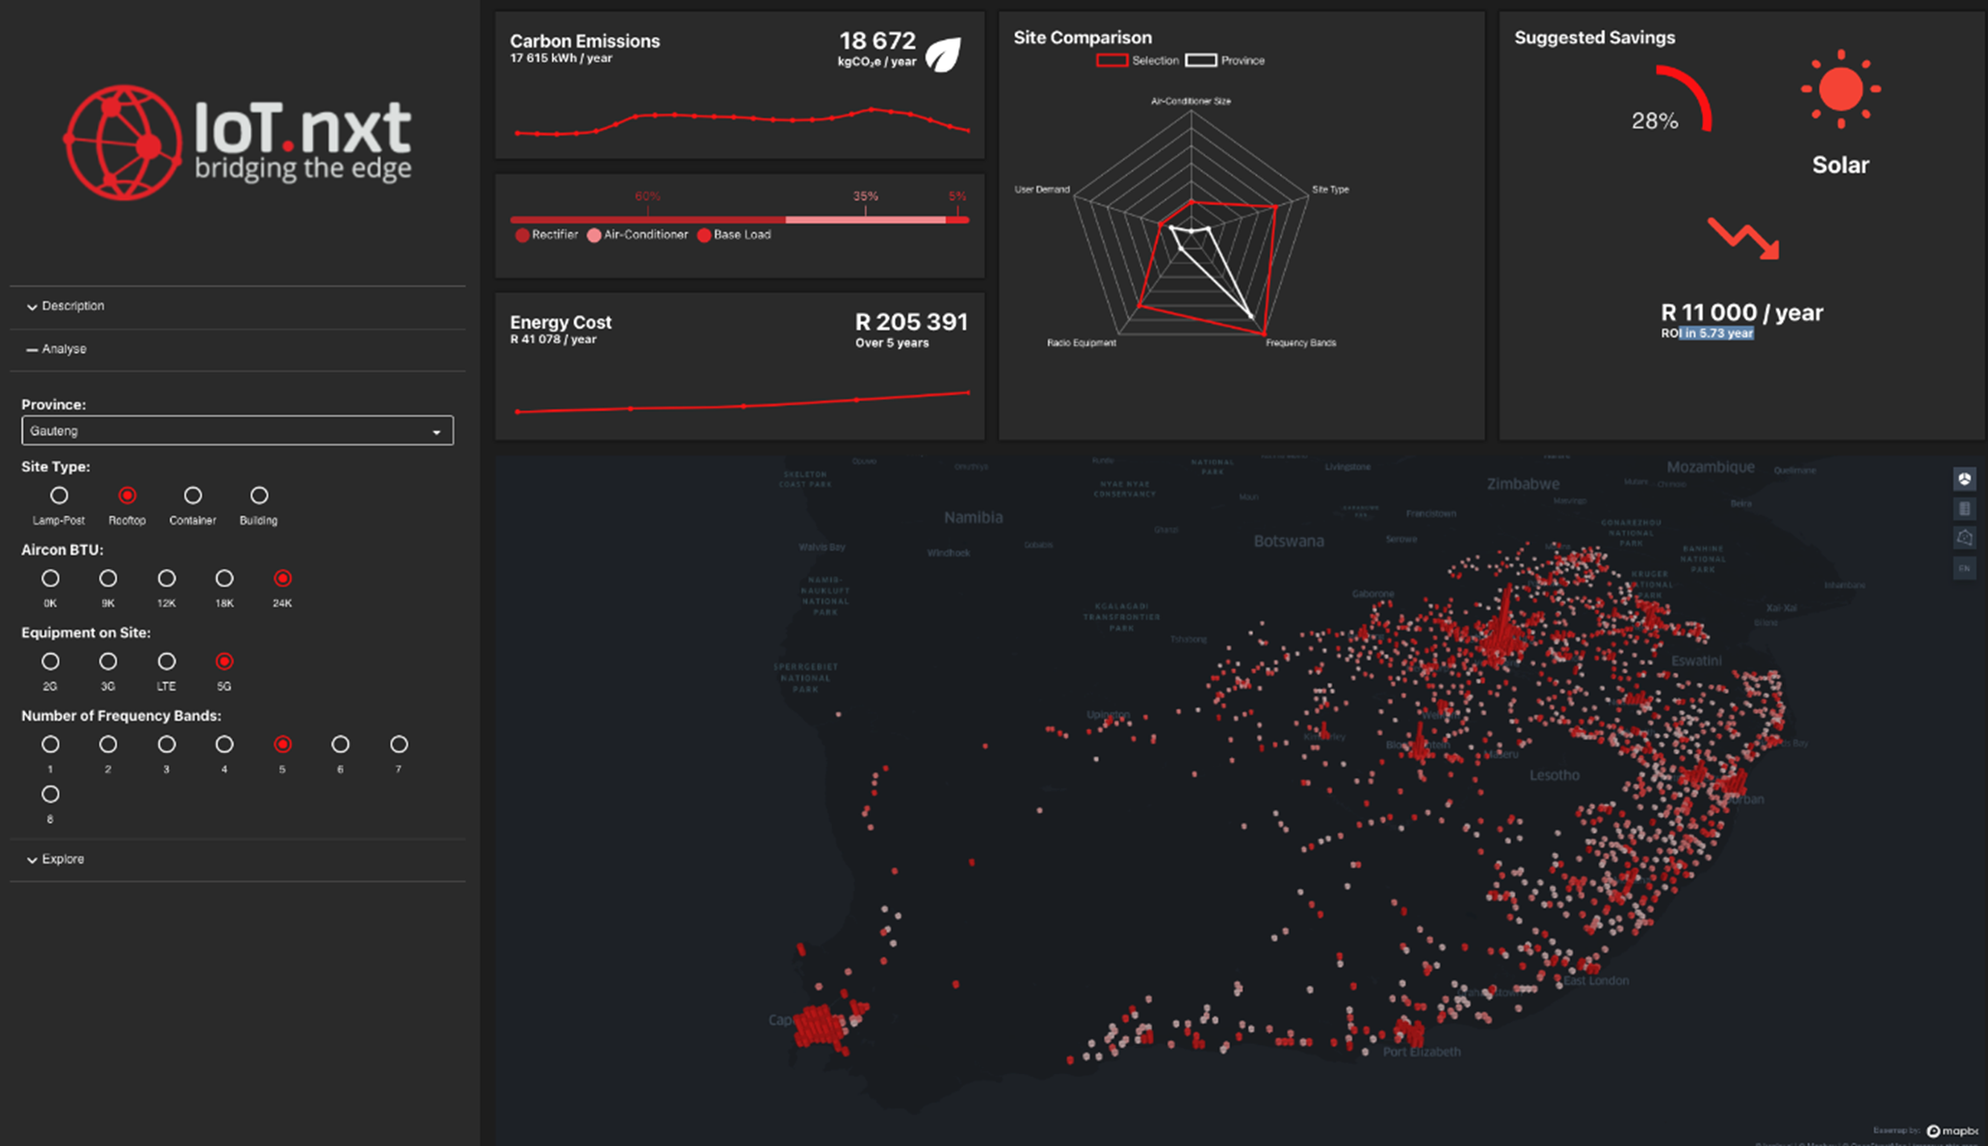The image size is (1988, 1146).
Task: Switch map language via EN button
Action: [1964, 568]
